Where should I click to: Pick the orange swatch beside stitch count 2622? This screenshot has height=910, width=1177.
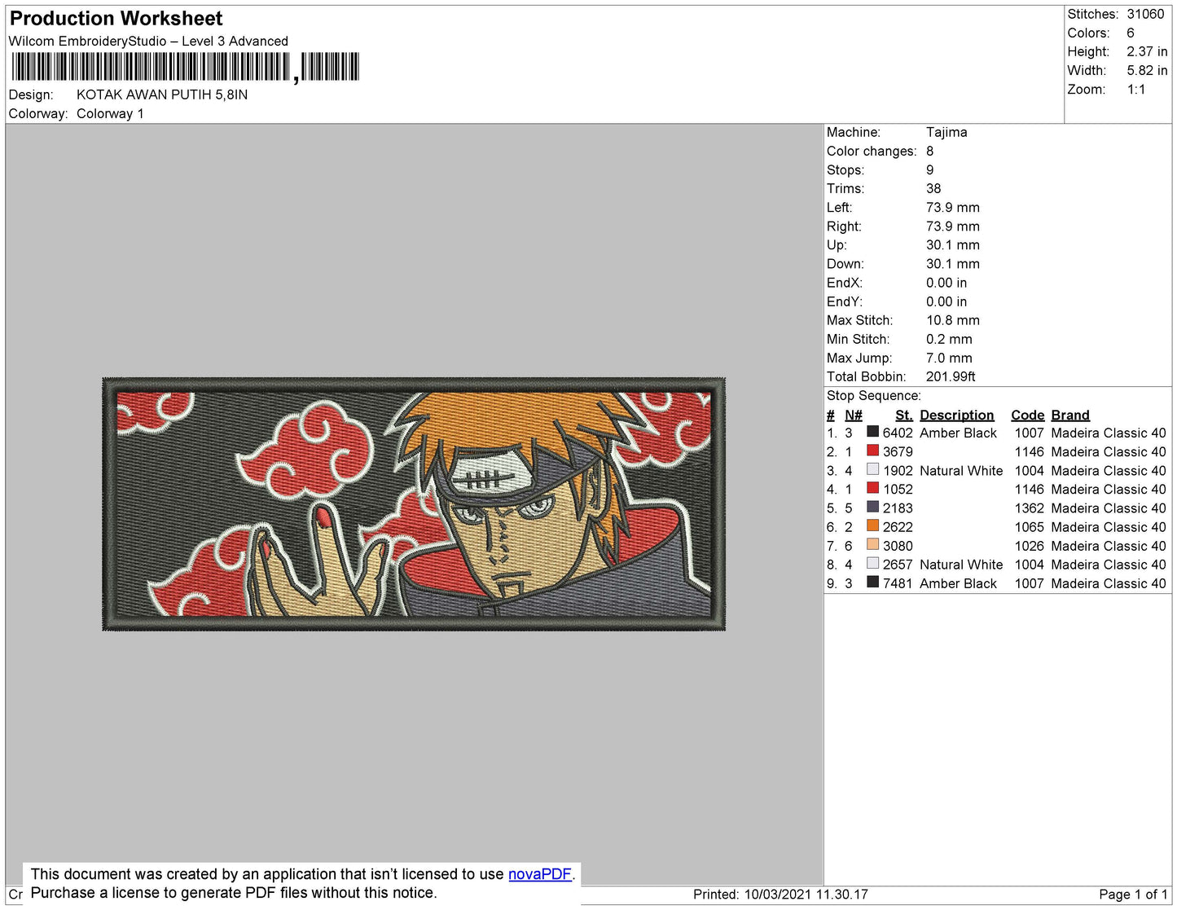click(x=872, y=525)
